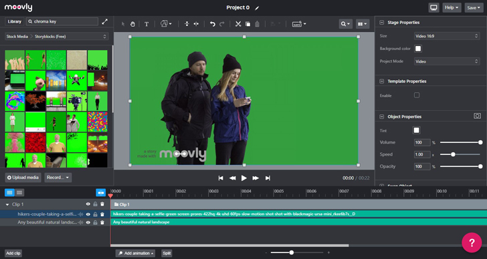Select the hand pan tool
487x259 pixels.
point(132,24)
